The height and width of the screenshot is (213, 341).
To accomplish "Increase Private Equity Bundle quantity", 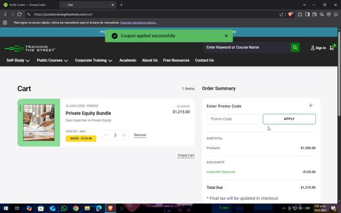I will [124, 135].
